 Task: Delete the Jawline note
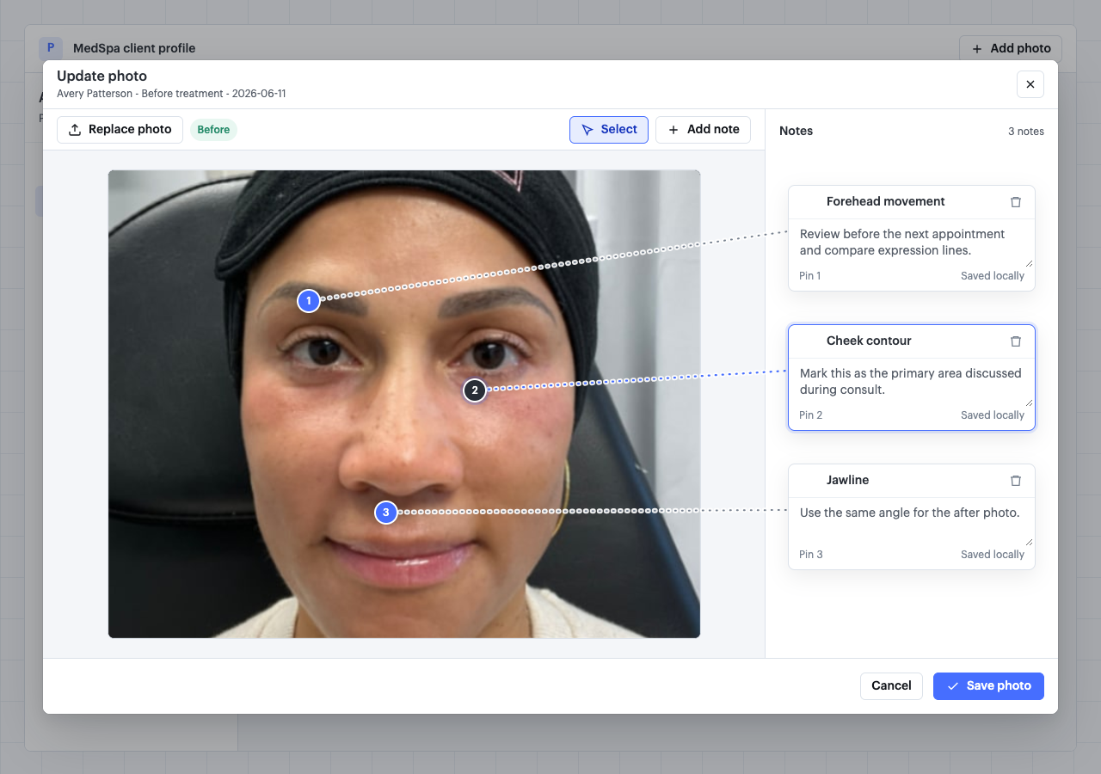pos(1016,481)
